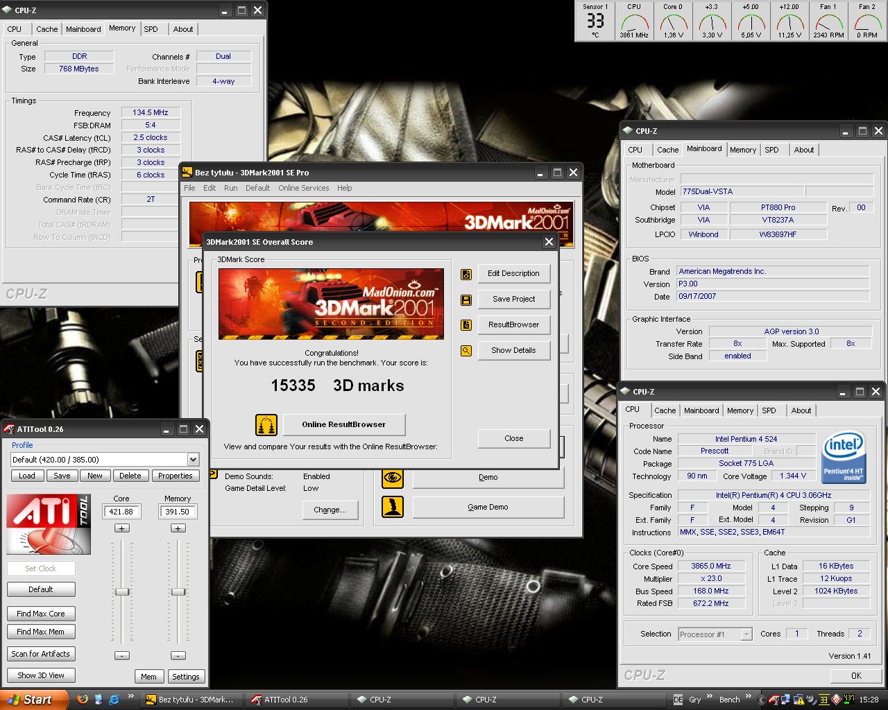
Task: Click the Online ResultBrowser button
Action: 343,424
